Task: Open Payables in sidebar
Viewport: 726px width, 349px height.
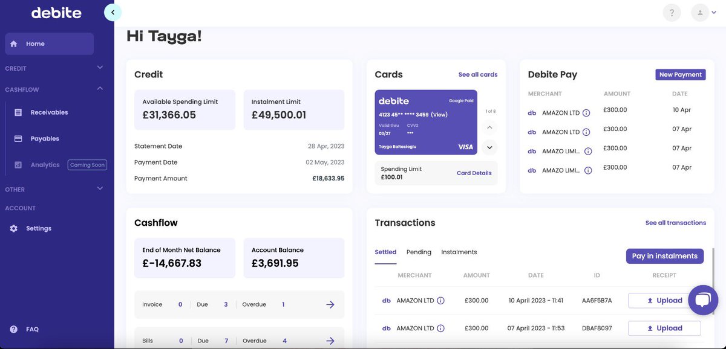Action: point(45,138)
